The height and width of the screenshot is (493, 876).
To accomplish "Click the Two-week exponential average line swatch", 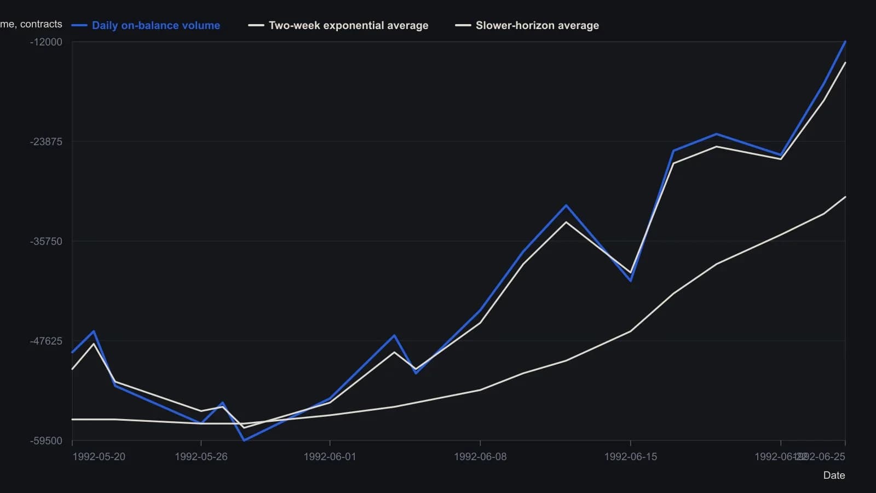I will (x=256, y=25).
